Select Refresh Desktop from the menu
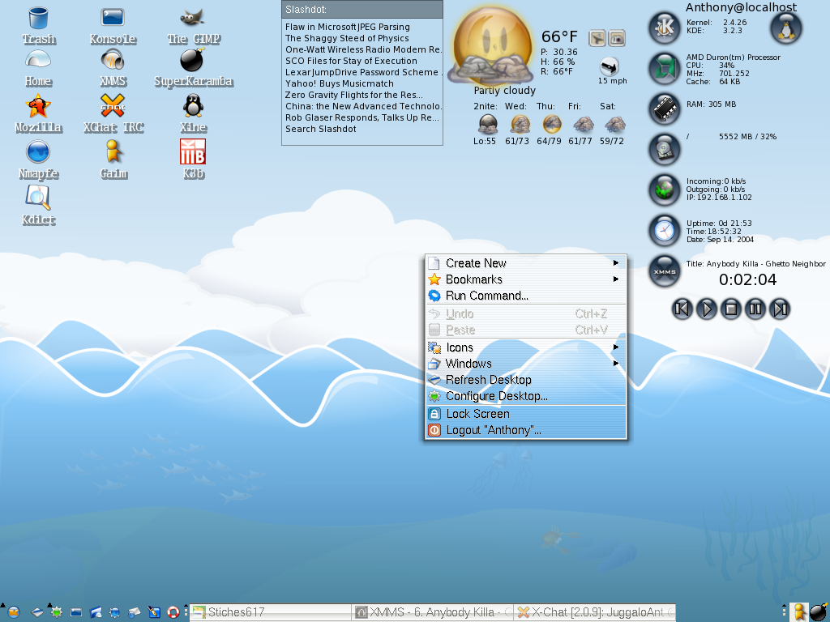830x622 pixels. (x=525, y=380)
